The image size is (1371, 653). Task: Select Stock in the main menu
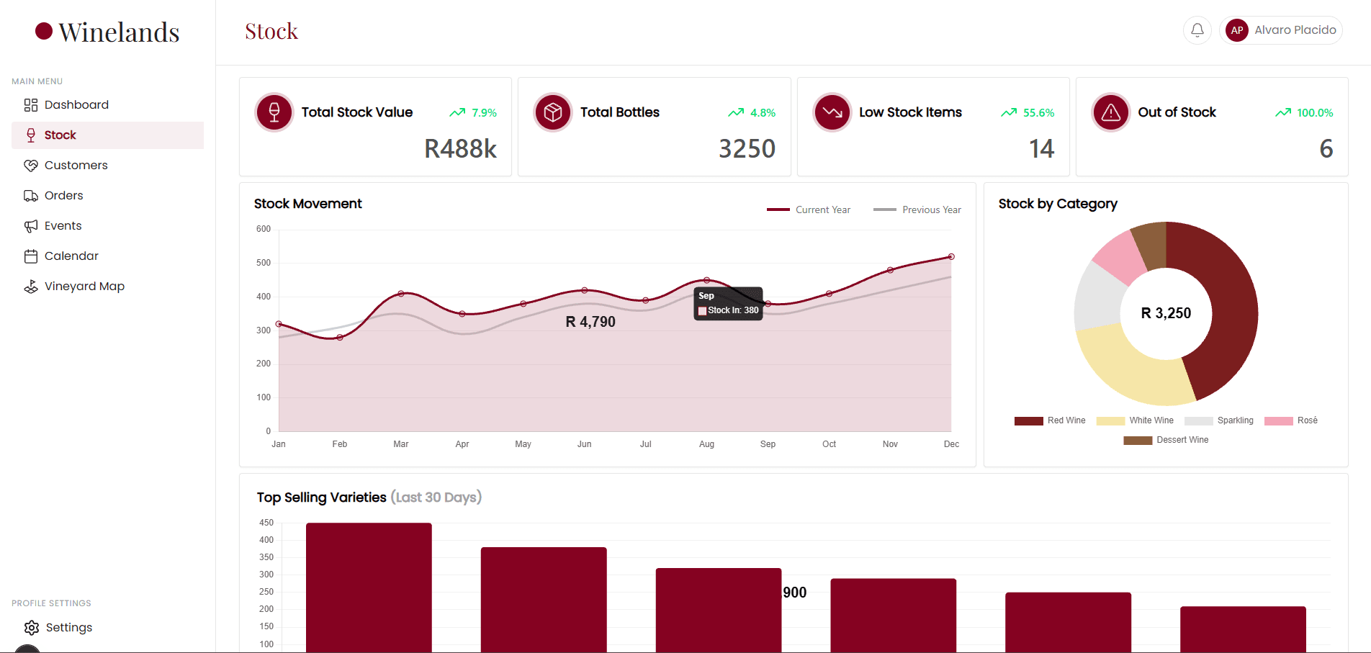pos(107,135)
